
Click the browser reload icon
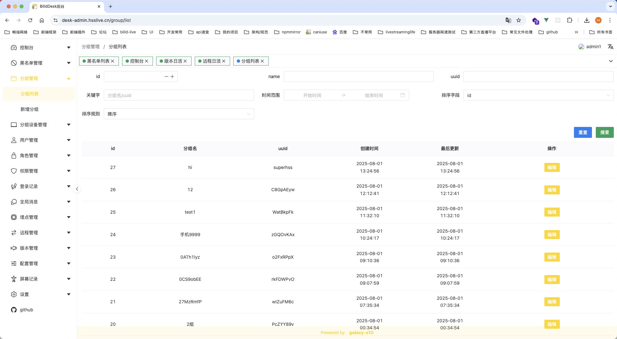pos(30,20)
